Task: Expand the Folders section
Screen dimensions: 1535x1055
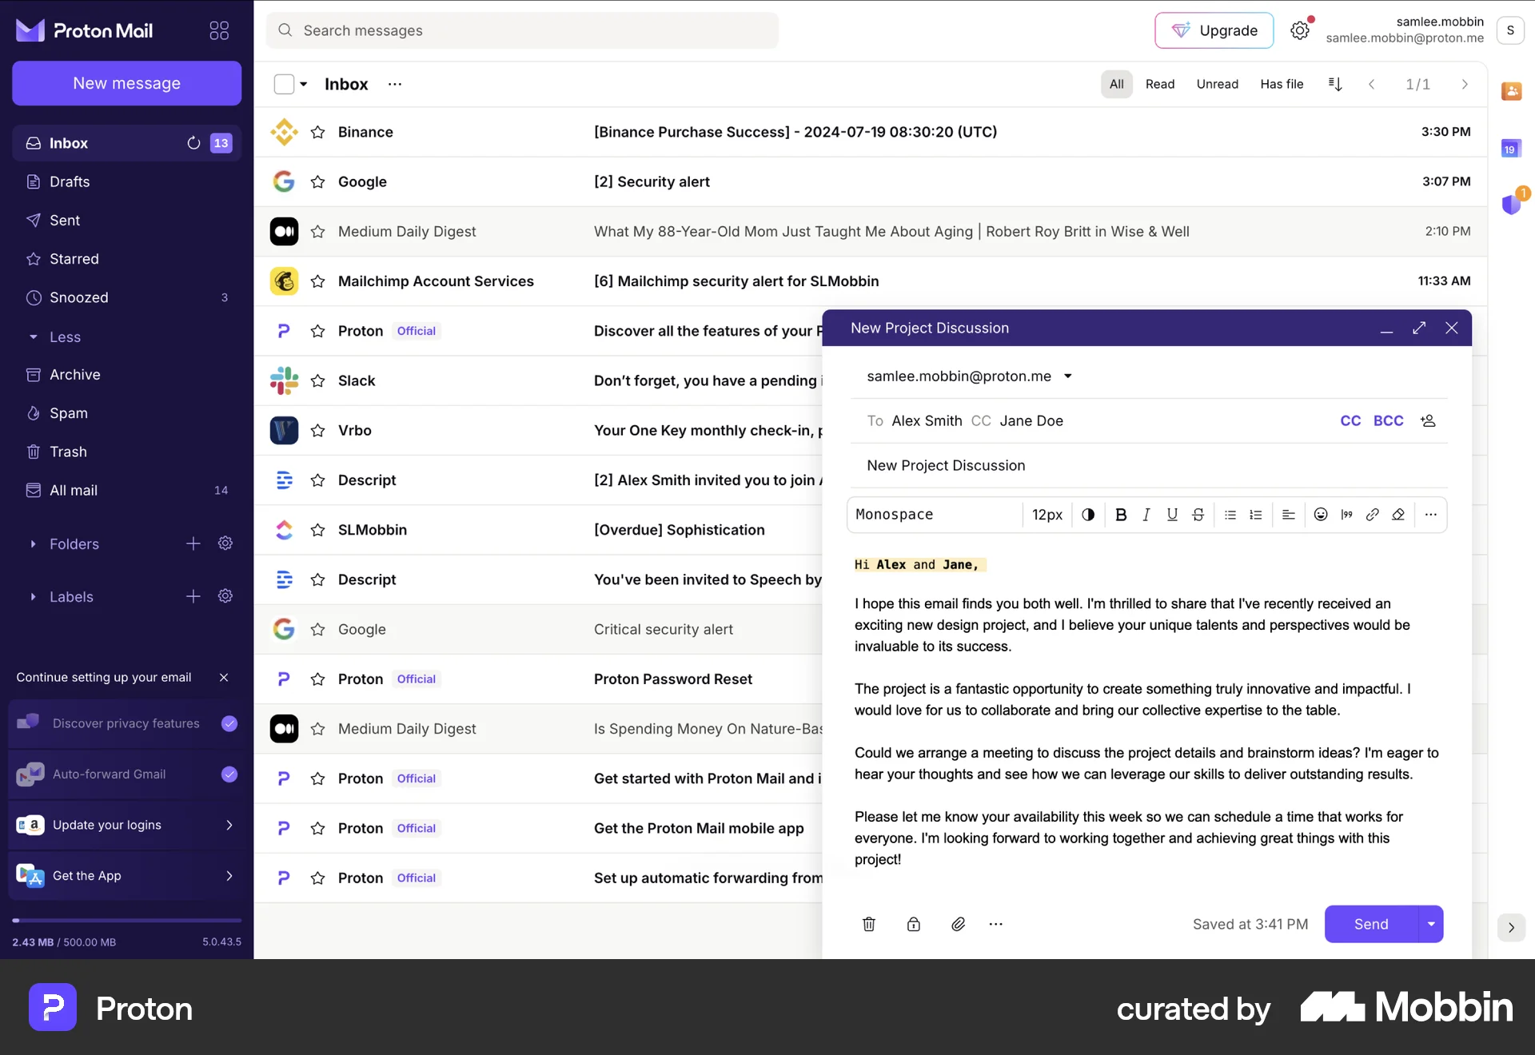Action: pos(34,544)
